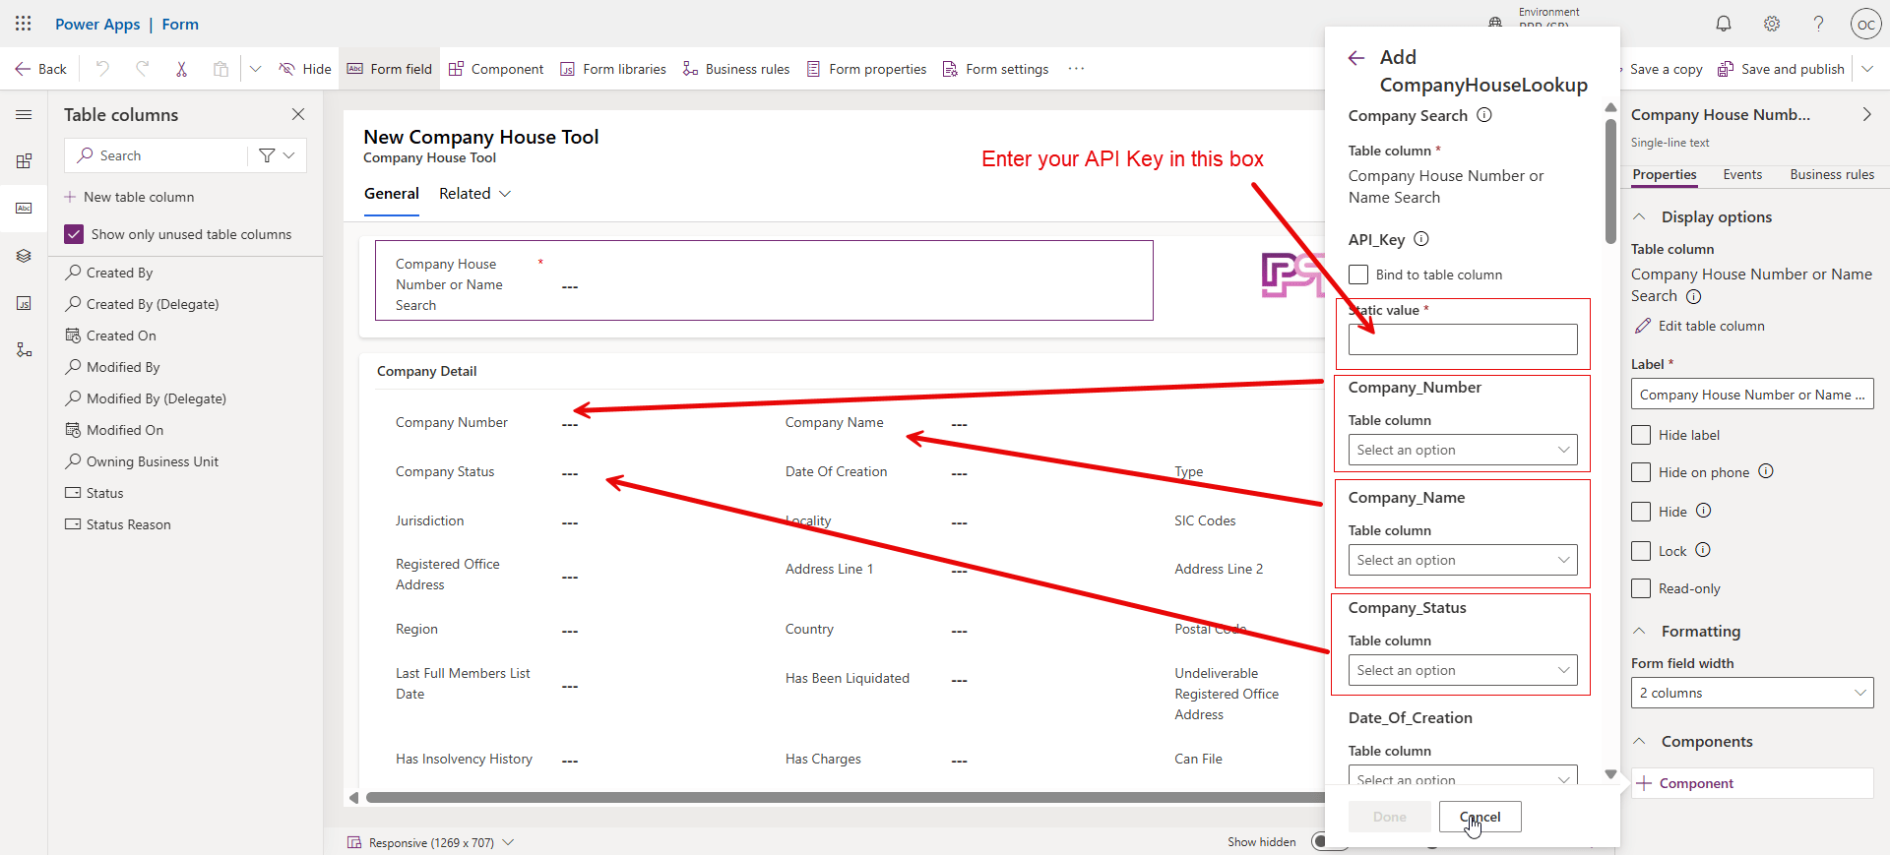The height and width of the screenshot is (855, 1890).
Task: Click info icon next to Company Search
Action: [1484, 115]
